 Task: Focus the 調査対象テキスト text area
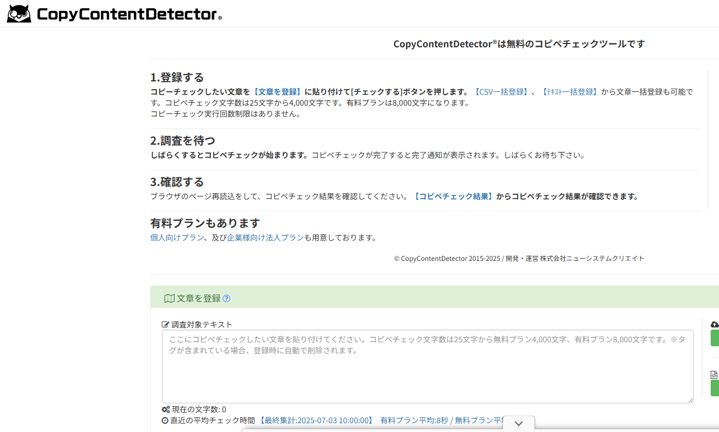428,367
